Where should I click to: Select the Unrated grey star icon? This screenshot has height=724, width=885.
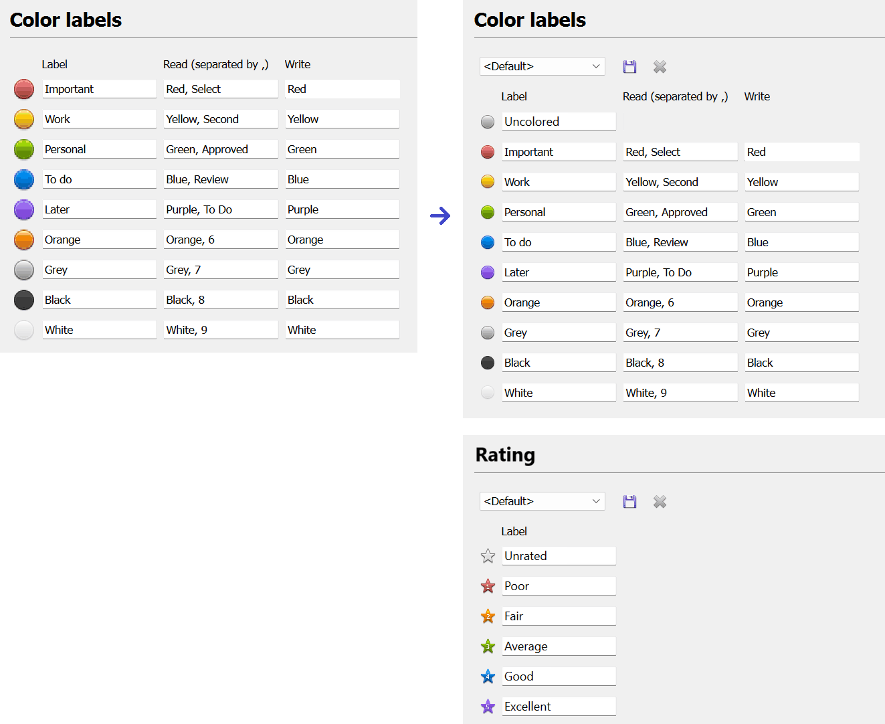coord(488,555)
